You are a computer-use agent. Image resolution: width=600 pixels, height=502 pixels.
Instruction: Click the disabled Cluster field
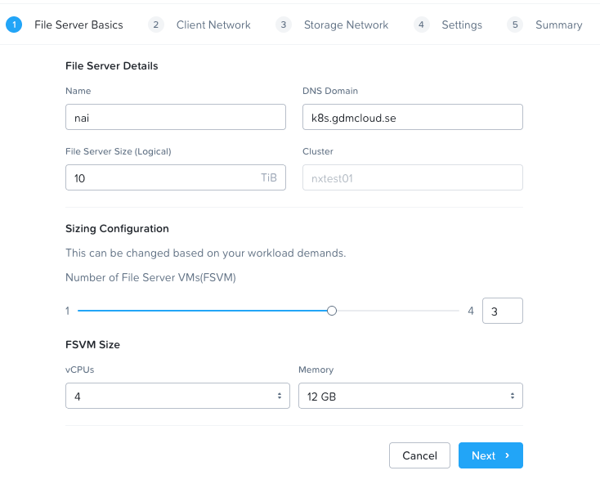tap(412, 177)
